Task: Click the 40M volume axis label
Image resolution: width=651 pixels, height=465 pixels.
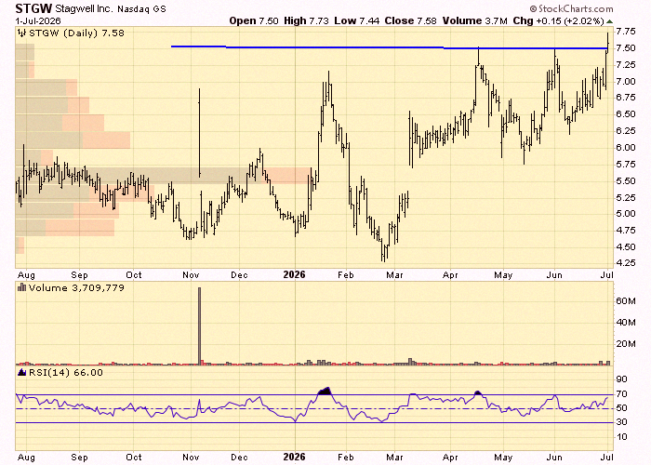Action: [x=626, y=322]
